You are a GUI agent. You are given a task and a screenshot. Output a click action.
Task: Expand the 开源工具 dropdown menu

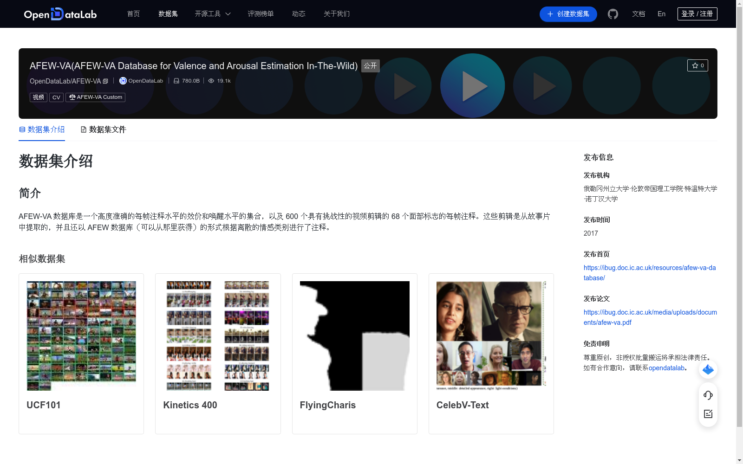[x=213, y=14]
